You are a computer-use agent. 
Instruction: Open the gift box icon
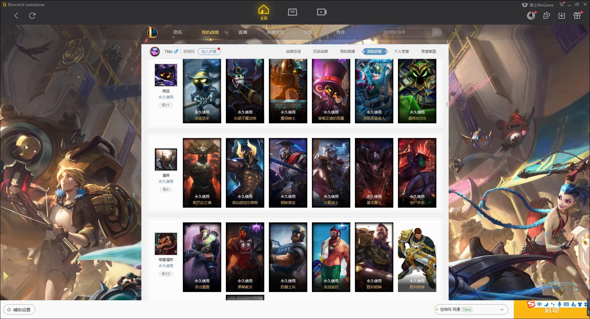pyautogui.click(x=577, y=15)
